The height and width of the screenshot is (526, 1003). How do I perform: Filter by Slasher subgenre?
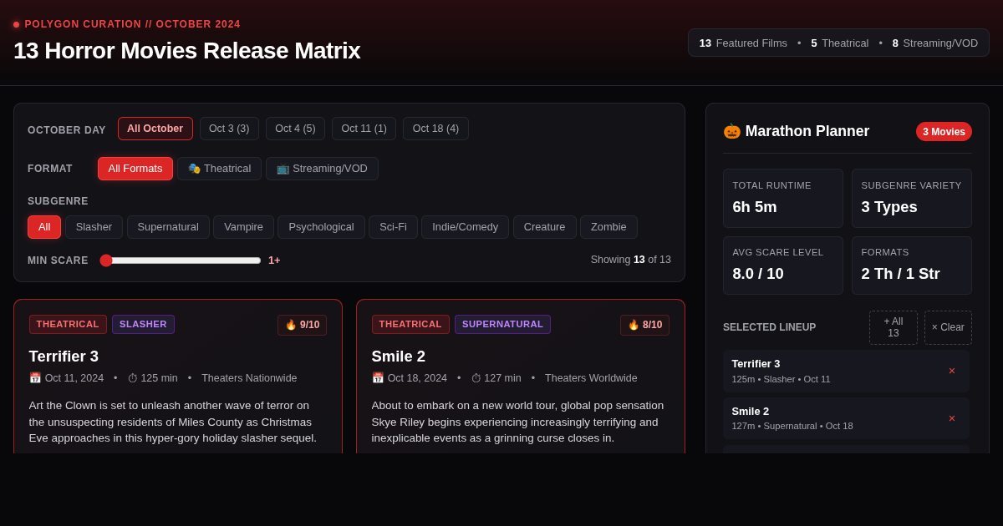94,227
